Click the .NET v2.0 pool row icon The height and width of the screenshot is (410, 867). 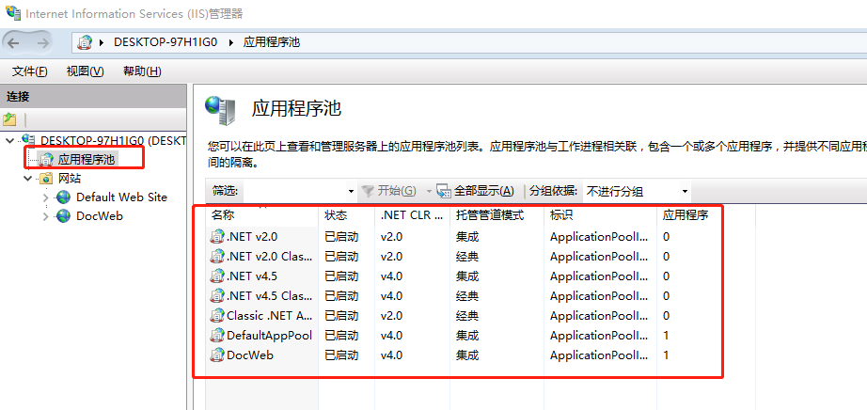217,237
